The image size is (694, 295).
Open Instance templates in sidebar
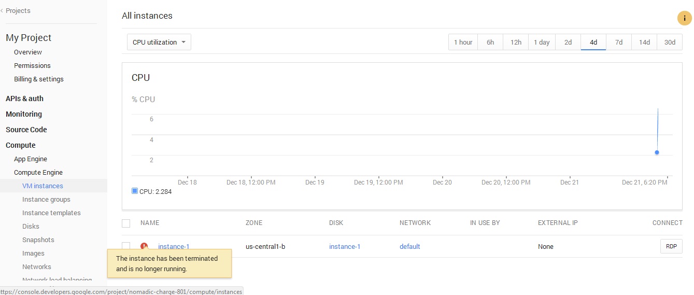pos(51,213)
